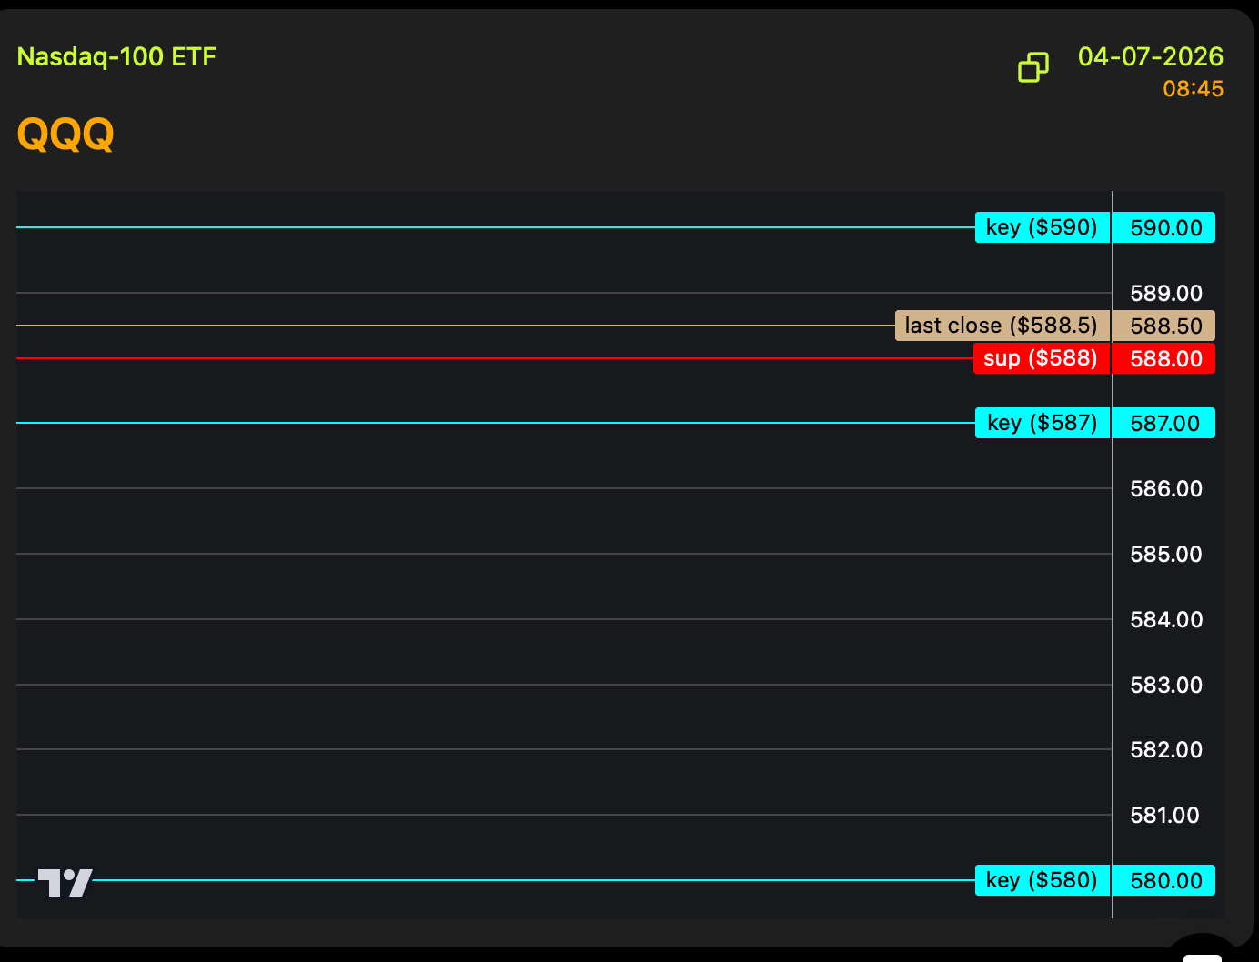Click the 589.00 price axis label

[x=1165, y=294]
